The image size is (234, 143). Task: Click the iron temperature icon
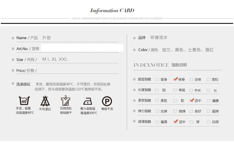[87, 101]
